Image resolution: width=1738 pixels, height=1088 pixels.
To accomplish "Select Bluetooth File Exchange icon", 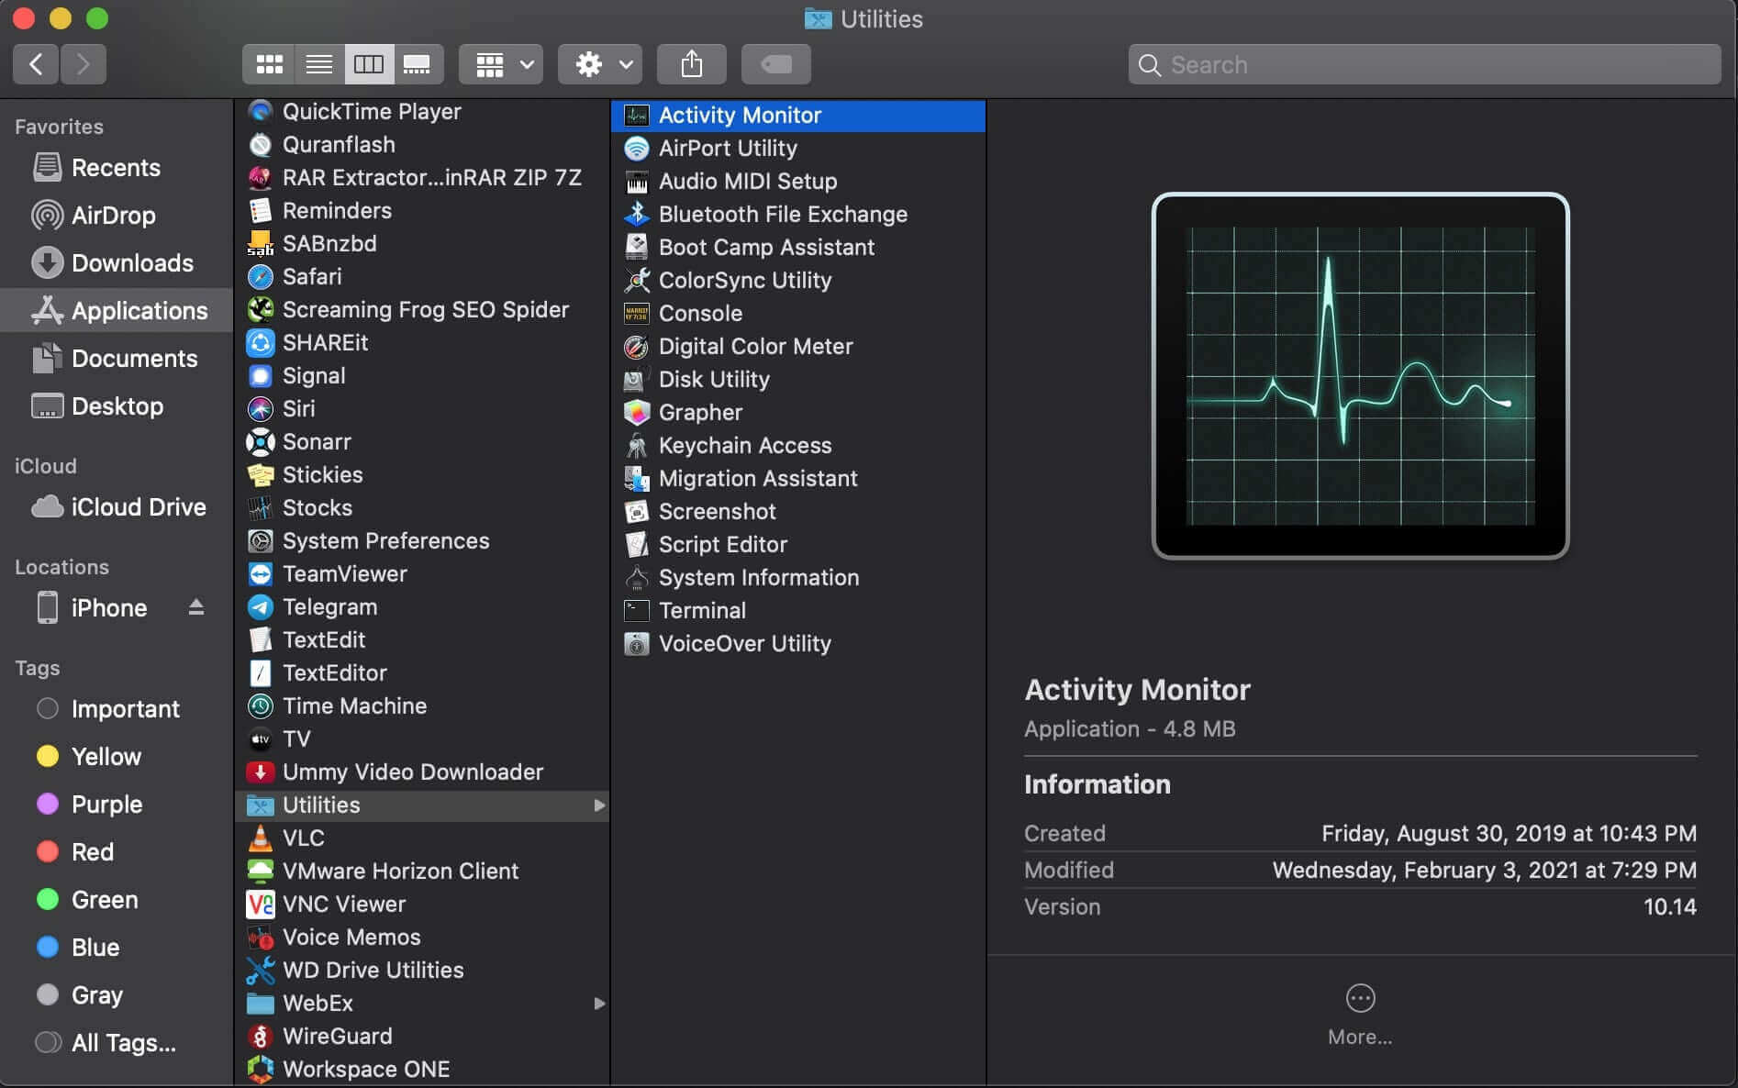I will tap(636, 215).
